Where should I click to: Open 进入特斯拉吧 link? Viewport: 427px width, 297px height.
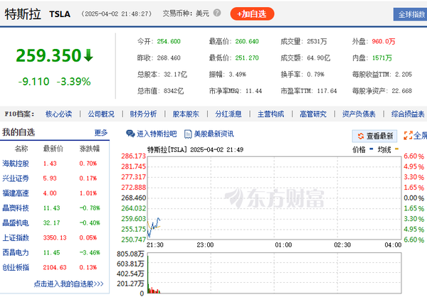(157, 134)
